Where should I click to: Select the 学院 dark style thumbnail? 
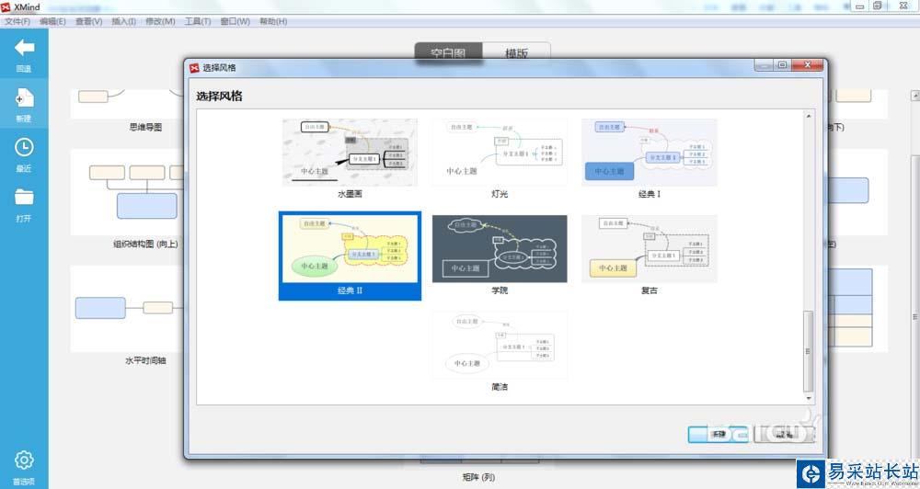pos(500,249)
